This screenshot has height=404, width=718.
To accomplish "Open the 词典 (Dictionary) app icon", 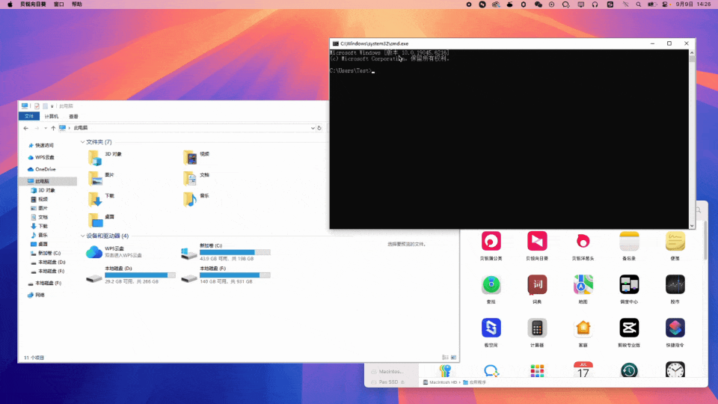I will (x=537, y=284).
